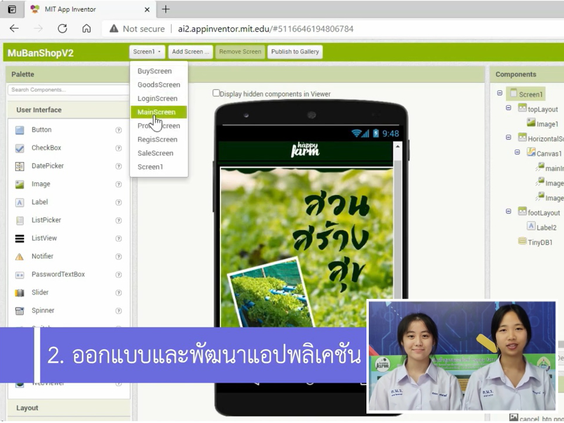Click the Label component icon in Palette
The height and width of the screenshot is (423, 564).
tap(20, 203)
